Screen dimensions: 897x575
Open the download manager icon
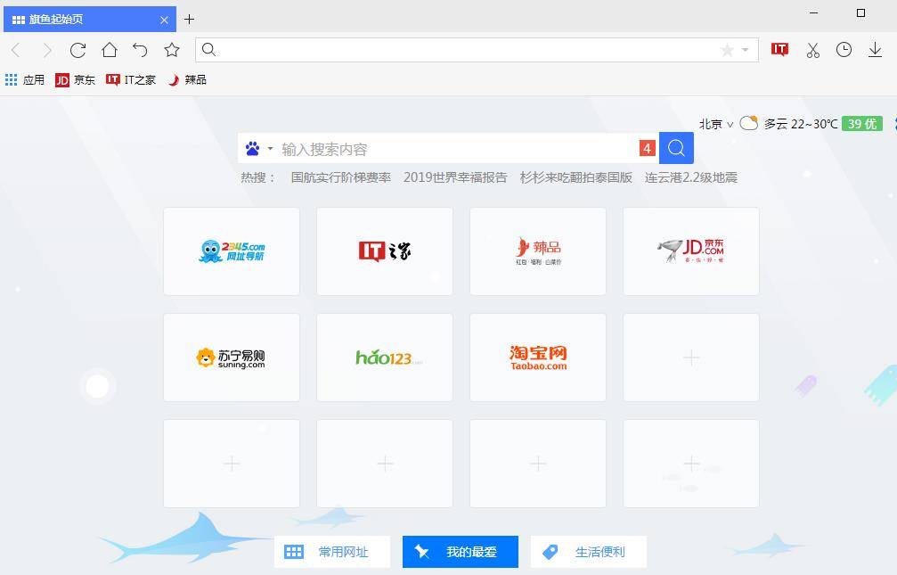875,50
